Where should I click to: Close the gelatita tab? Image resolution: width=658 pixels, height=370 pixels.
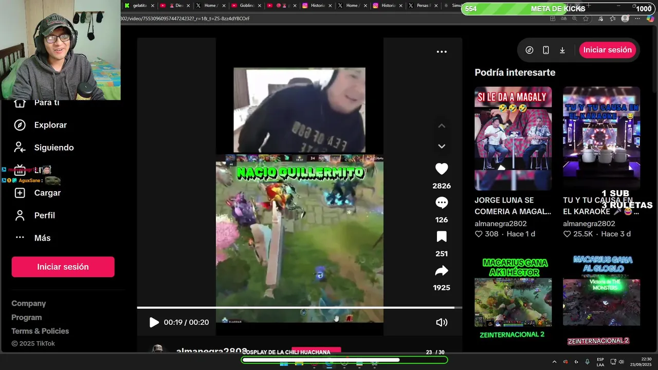[x=153, y=6]
